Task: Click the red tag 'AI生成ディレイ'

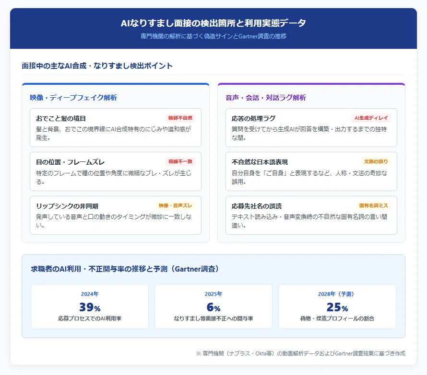Action: (371, 118)
